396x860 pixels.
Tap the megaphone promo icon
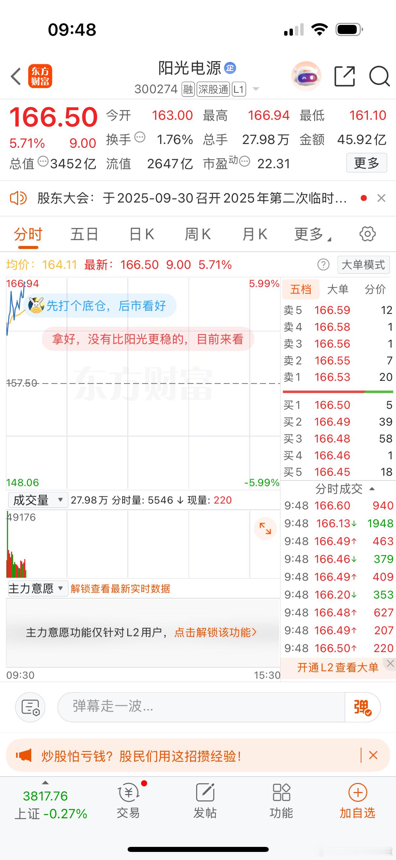tap(24, 755)
